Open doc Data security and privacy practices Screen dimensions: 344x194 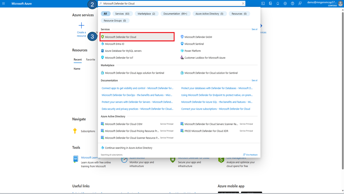pyautogui.click(x=138, y=109)
